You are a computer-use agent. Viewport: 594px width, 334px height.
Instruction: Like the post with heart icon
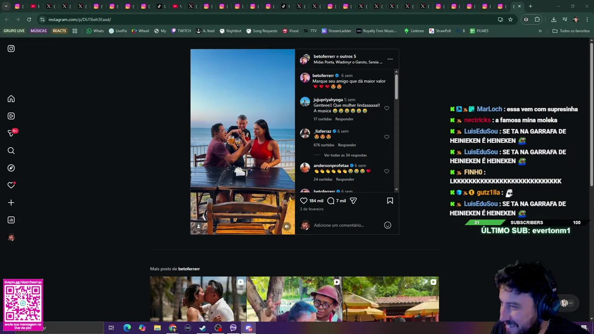pos(303,201)
